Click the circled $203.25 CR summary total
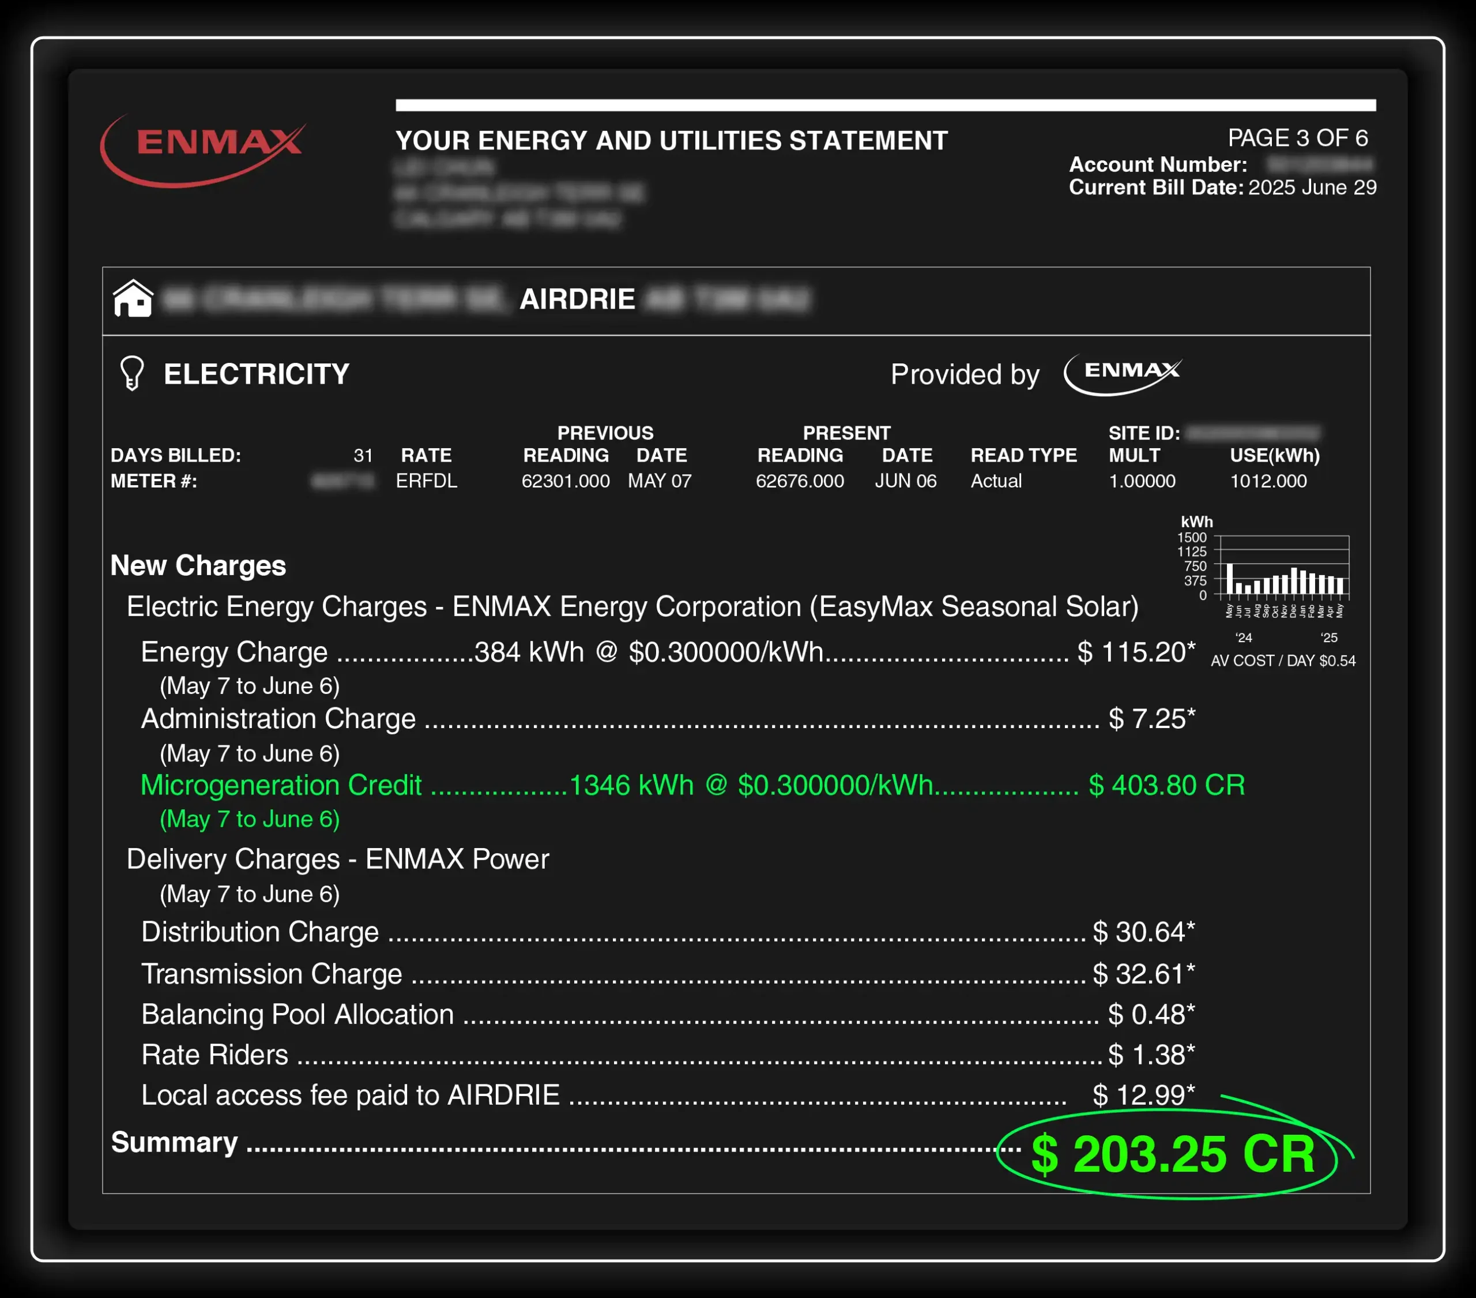 1173,1153
